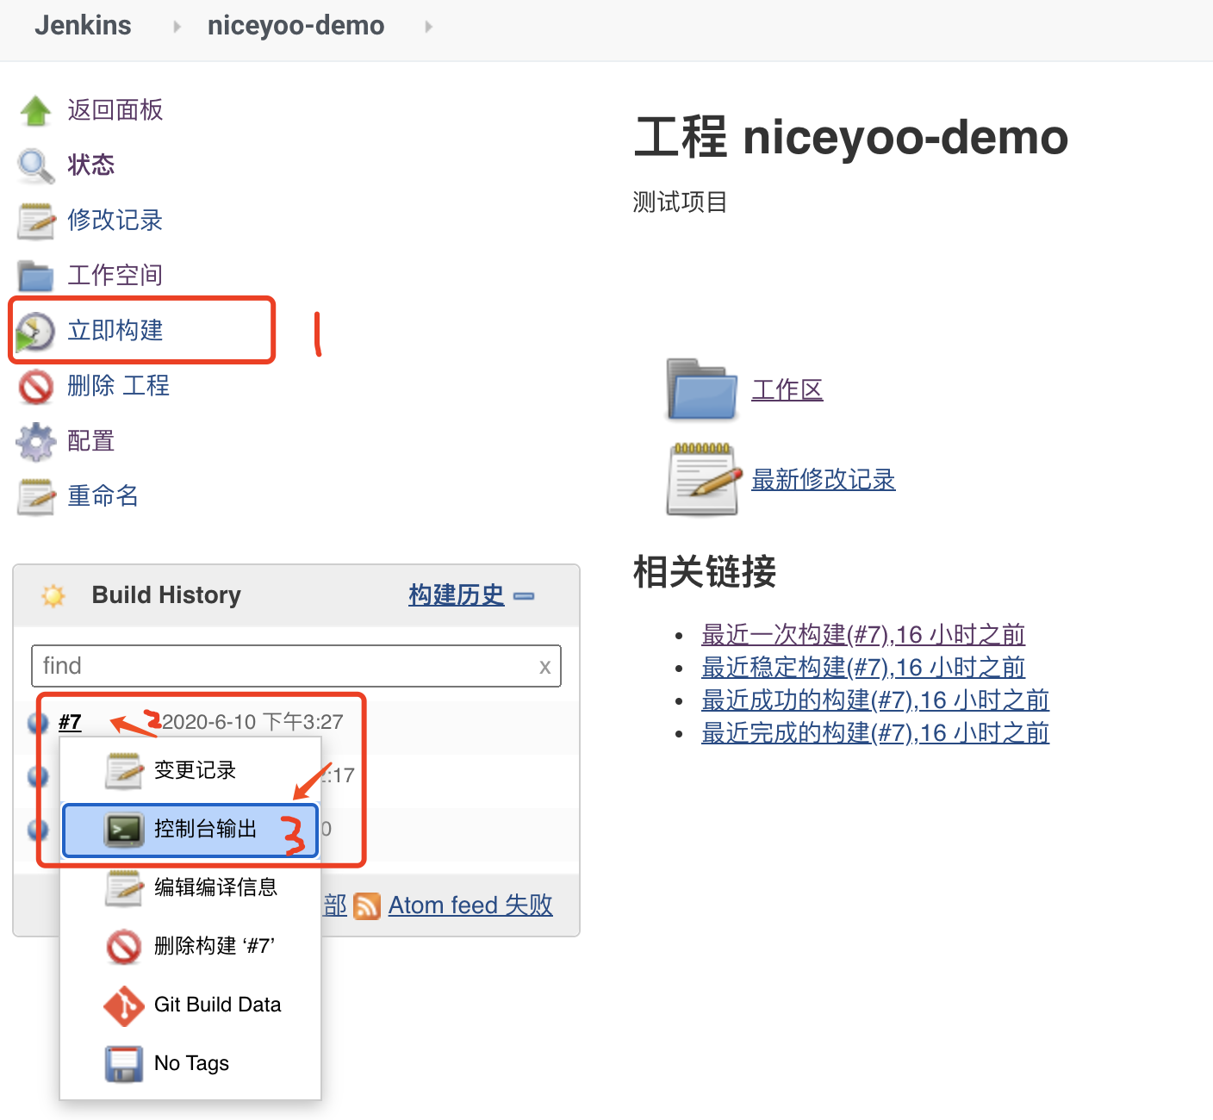The height and width of the screenshot is (1120, 1213).
Task: Click the clock-and-play icon beside 立即构建
Action: click(x=35, y=332)
